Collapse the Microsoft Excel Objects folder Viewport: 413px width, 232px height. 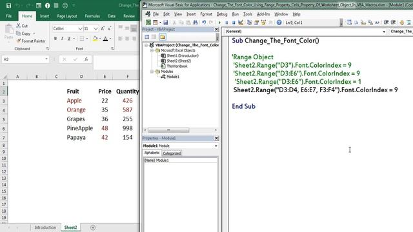click(x=152, y=50)
